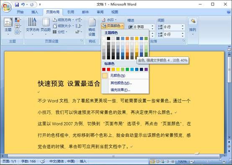Viewport: 232px width, 165px height.
Task: Click the 页面: 1/1 status indicator
Action: pos(9,162)
